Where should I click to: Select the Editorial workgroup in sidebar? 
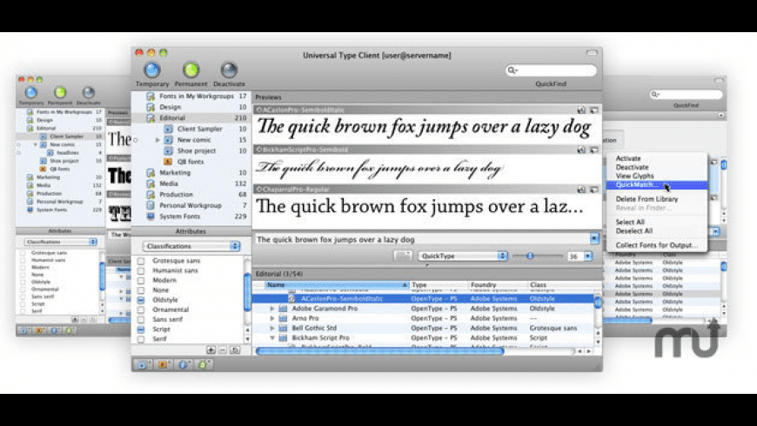pos(171,118)
